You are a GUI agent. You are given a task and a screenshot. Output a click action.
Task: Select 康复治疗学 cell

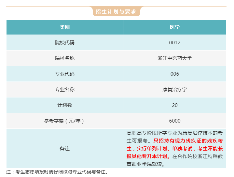pyautogui.click(x=175, y=89)
